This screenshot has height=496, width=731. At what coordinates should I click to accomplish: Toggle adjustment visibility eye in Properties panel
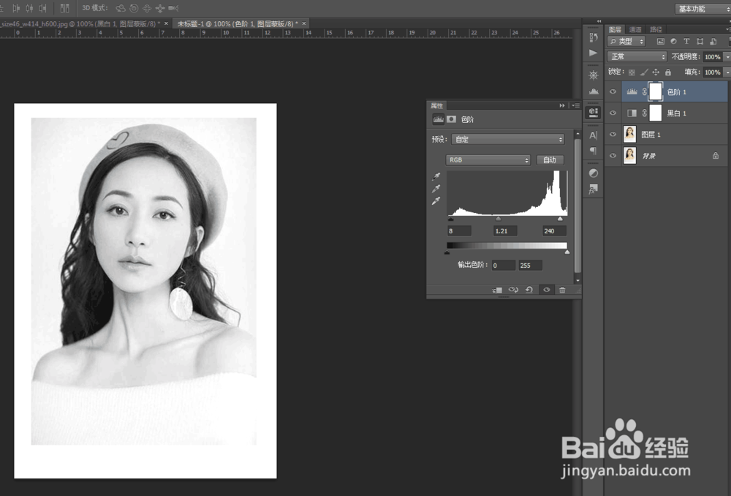[546, 290]
